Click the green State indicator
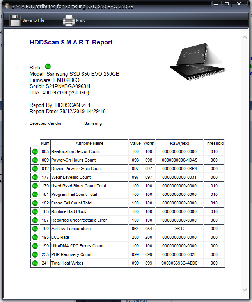The height and width of the screenshot is (302, 252). click(48, 67)
